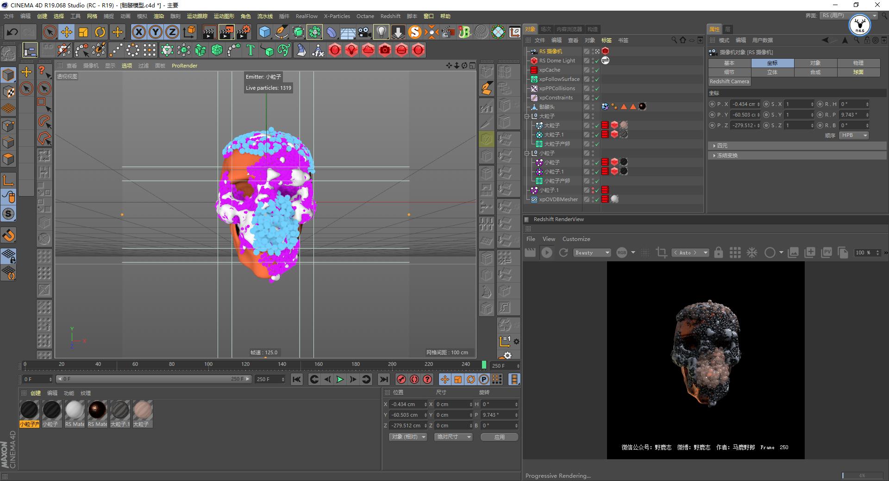
Task: Toggle the enable checkmark on xpOVDBMesher
Action: (597, 199)
